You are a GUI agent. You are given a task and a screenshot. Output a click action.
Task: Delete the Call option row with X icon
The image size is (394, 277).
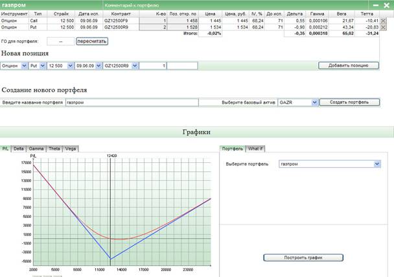383,21
